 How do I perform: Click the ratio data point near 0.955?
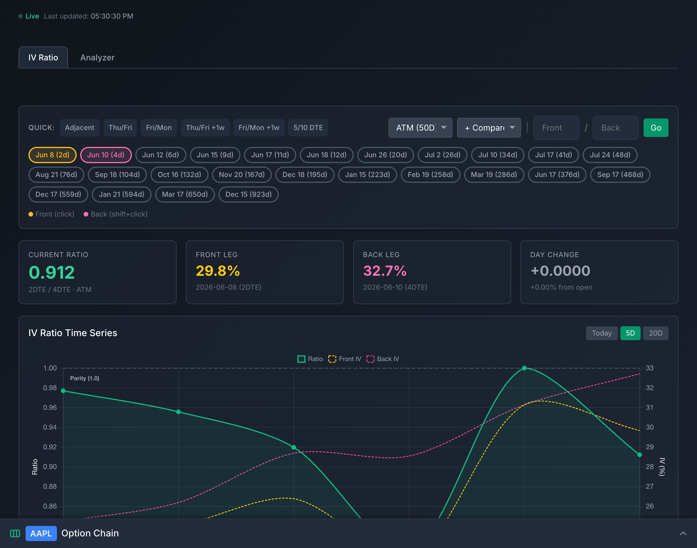179,412
